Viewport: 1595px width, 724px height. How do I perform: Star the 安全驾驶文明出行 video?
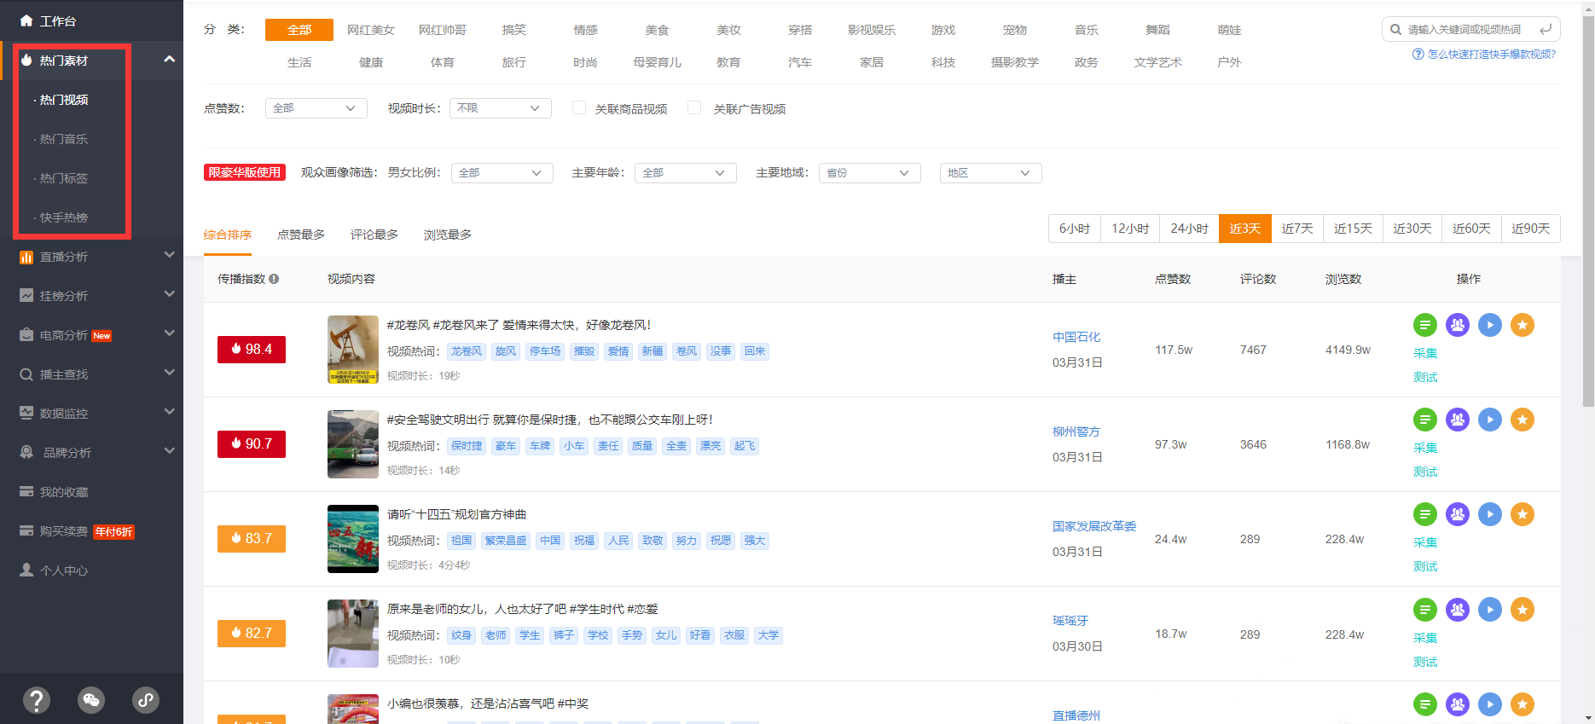click(x=1522, y=420)
